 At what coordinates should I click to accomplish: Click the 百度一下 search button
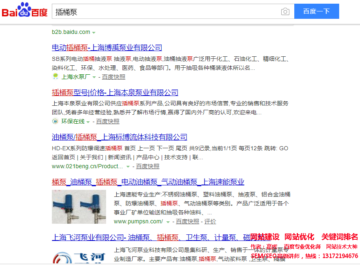(316, 11)
